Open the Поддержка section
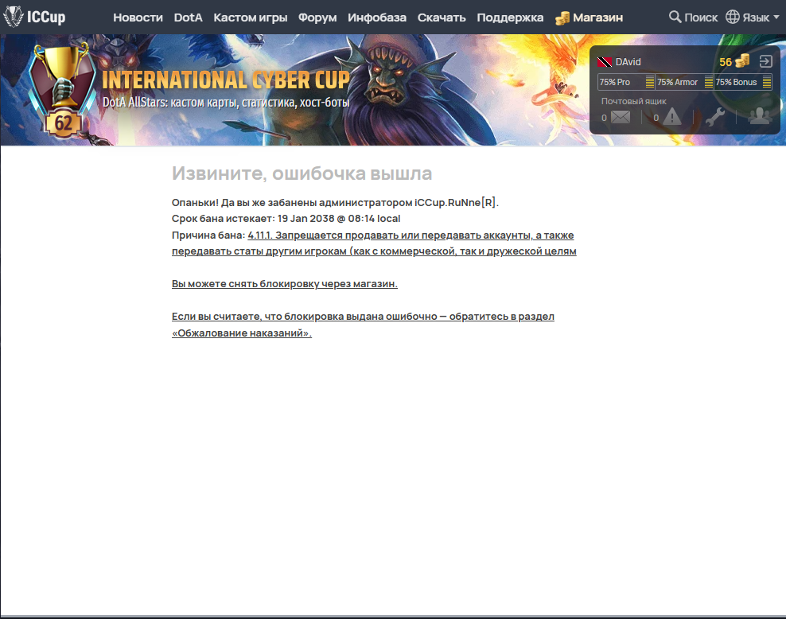Screen dimensions: 786x619 [510, 18]
